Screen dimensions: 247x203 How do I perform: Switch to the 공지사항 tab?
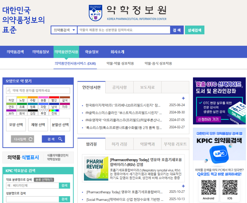pos(119,87)
